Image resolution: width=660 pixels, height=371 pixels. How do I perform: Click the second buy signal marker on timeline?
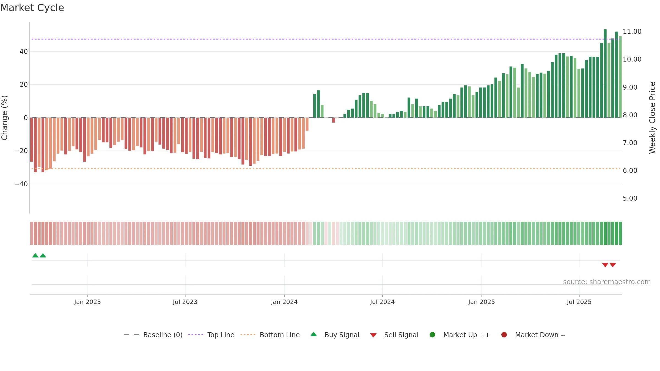pos(43,255)
